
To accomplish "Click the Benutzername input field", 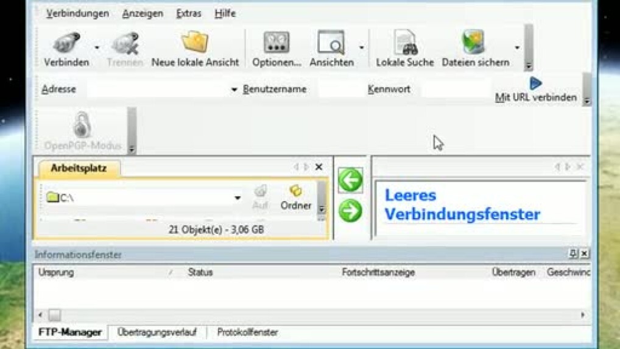I will click(x=340, y=90).
